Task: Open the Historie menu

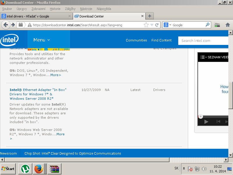Action: point(55,9)
